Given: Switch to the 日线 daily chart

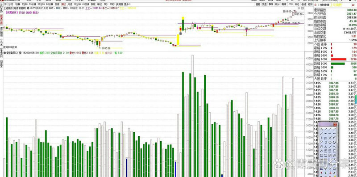Looking at the screenshot, I should (x=57, y=4).
